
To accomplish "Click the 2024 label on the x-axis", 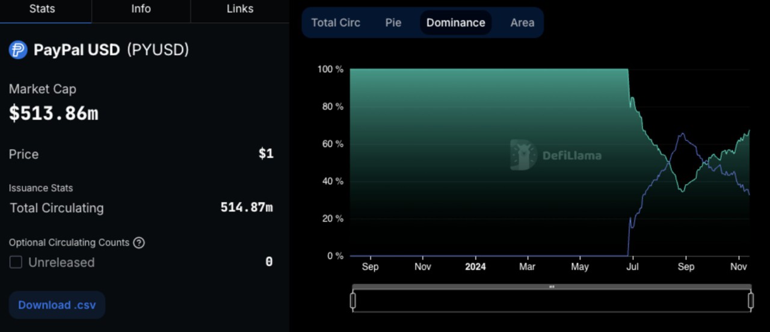I will (475, 267).
